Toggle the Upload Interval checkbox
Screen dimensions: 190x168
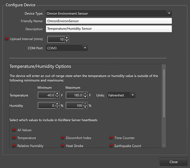[x=7, y=39]
